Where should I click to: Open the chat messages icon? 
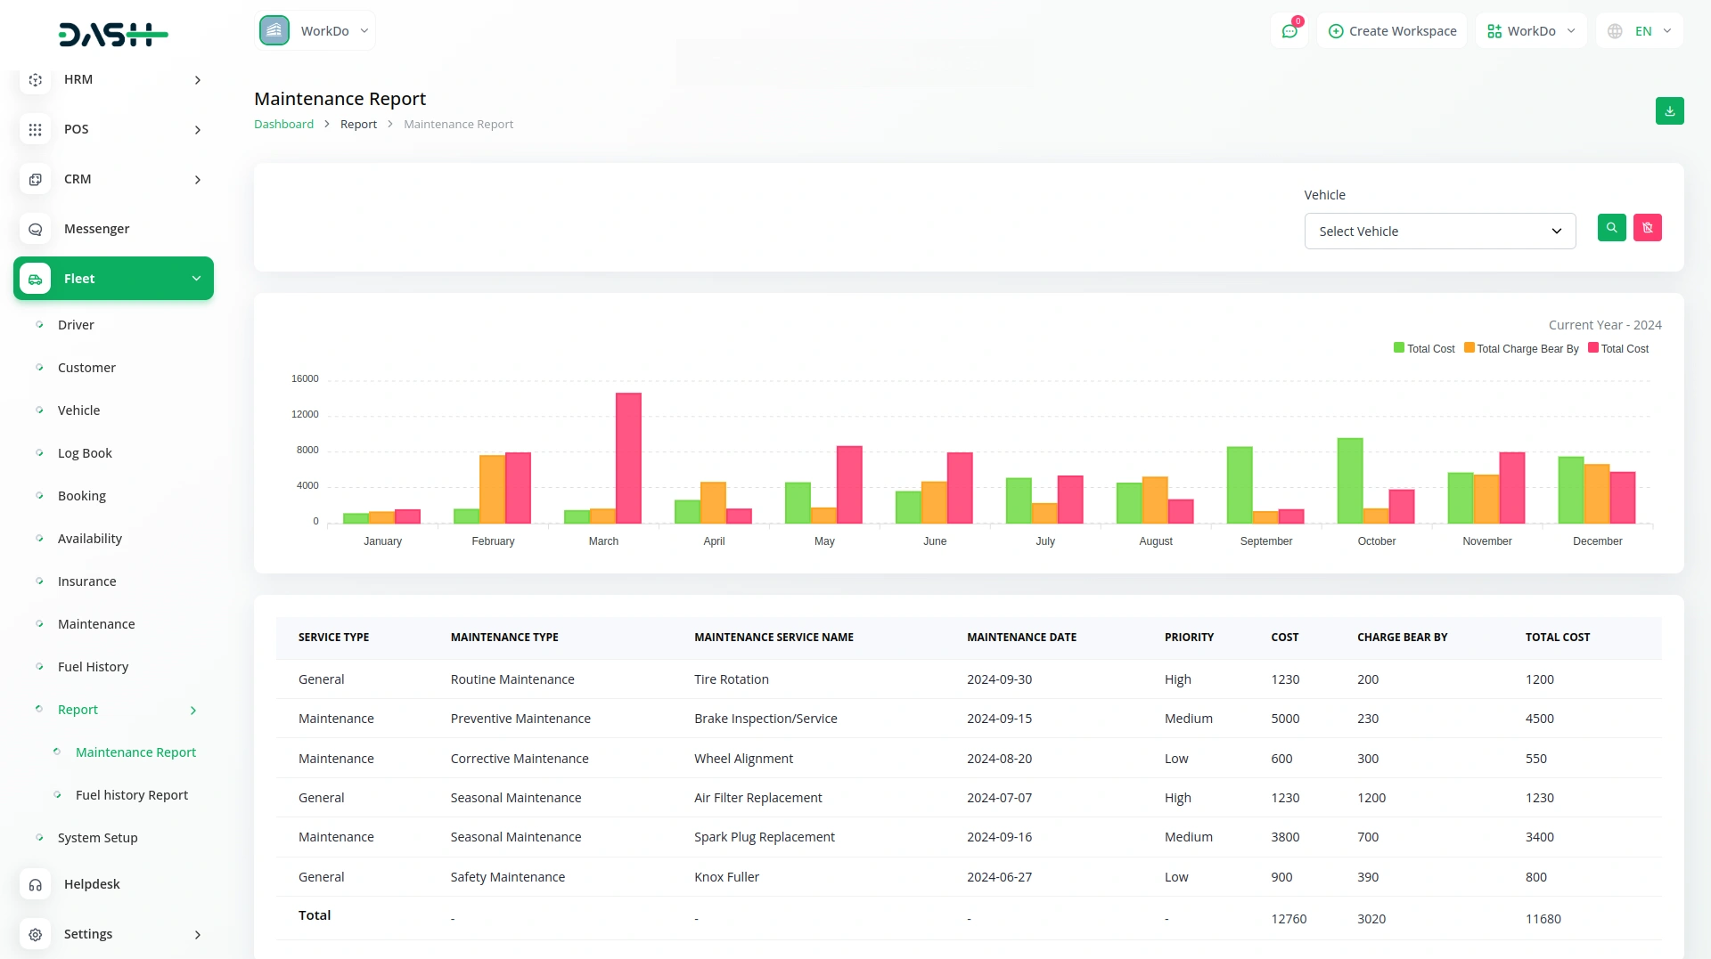1289,31
